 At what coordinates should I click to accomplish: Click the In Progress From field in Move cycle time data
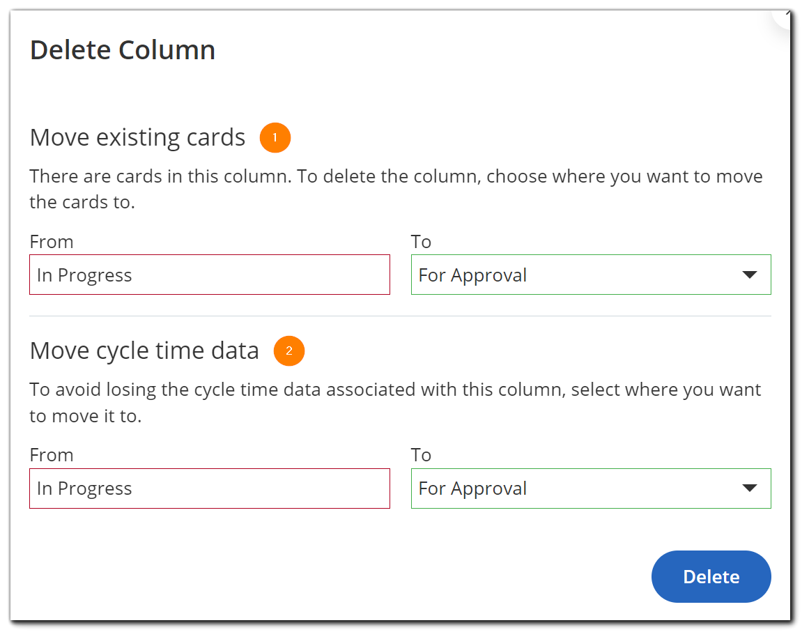pos(209,488)
